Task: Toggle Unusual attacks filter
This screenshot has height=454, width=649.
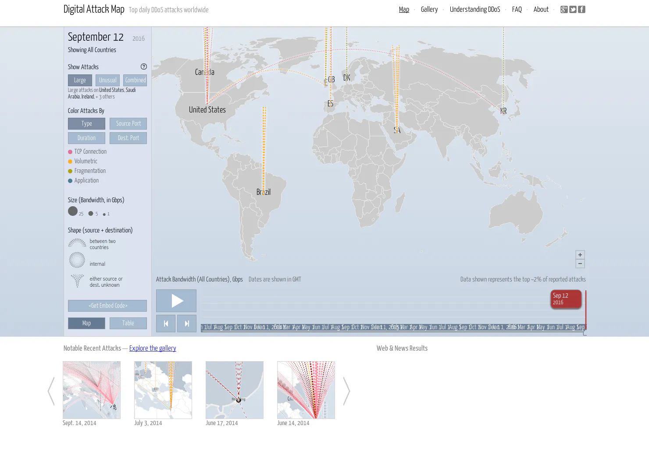Action: 107,80
